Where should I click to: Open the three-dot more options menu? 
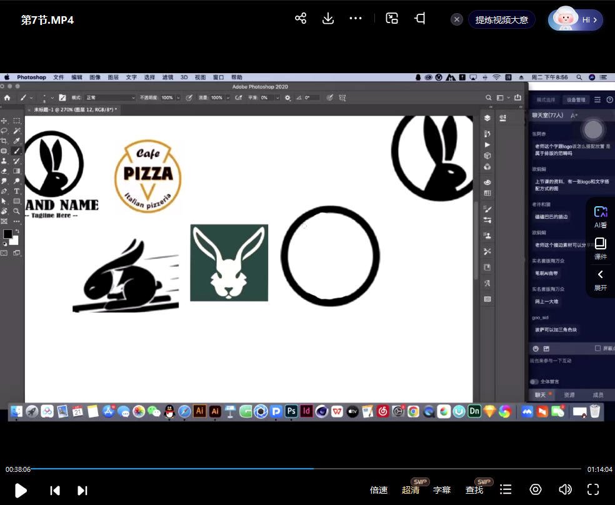coord(356,19)
